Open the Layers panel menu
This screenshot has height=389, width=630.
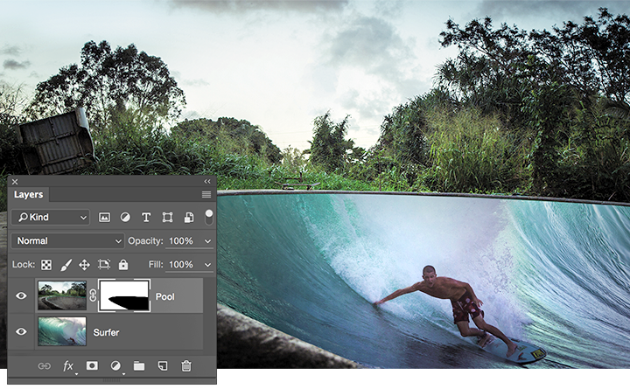[x=206, y=195]
